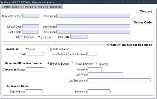Choose Invoice on Dates option
The width and height of the screenshot is (157, 99).
tap(27, 48)
